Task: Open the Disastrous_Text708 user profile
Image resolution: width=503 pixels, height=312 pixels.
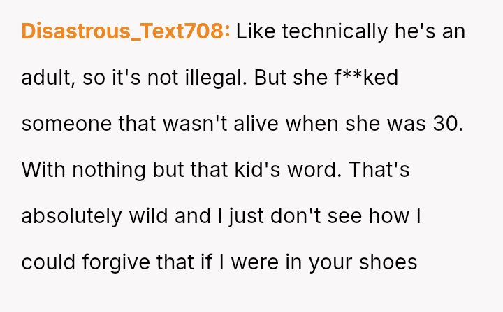Action: [126, 31]
